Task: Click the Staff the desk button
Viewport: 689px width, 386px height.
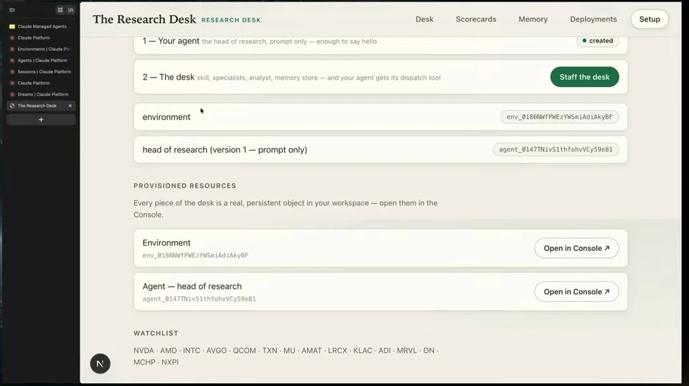Action: [x=584, y=77]
